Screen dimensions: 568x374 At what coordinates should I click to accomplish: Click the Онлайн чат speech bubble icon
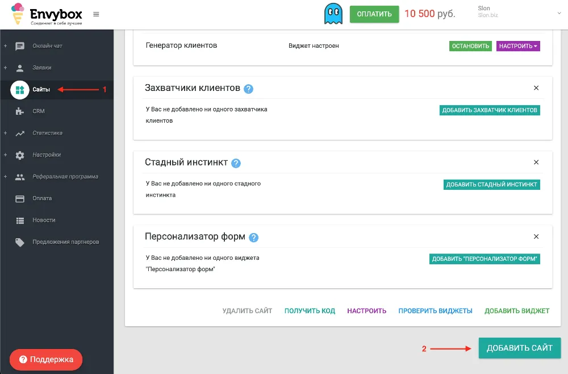tap(20, 46)
